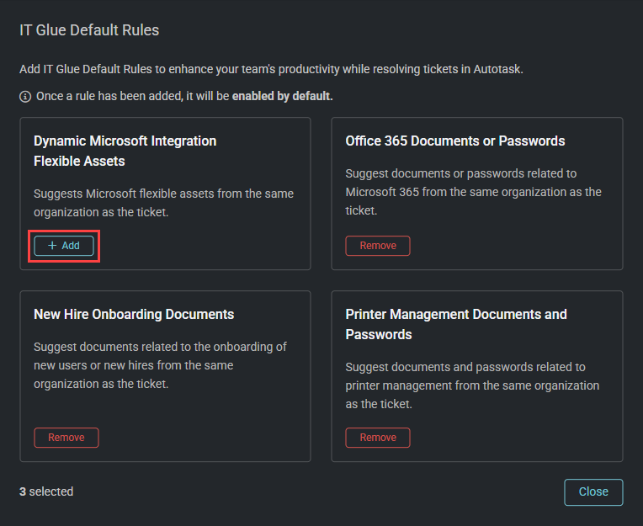Select the Office 365 Documents or Passwords title
This screenshot has width=643, height=526.
454,141
